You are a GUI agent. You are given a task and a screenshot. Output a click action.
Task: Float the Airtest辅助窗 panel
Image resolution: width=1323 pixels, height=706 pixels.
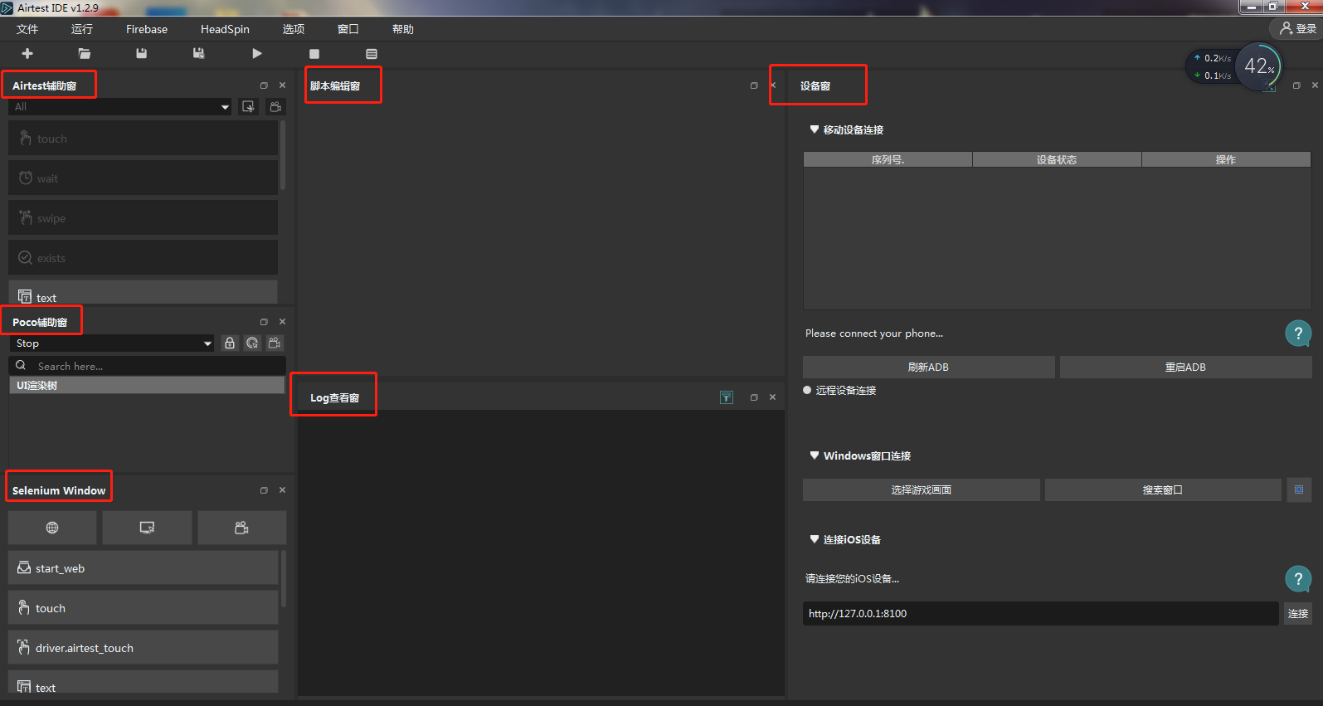(264, 85)
